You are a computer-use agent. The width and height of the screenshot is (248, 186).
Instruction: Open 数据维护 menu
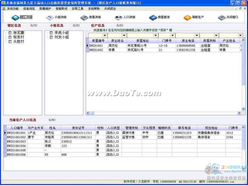pos(45,9)
